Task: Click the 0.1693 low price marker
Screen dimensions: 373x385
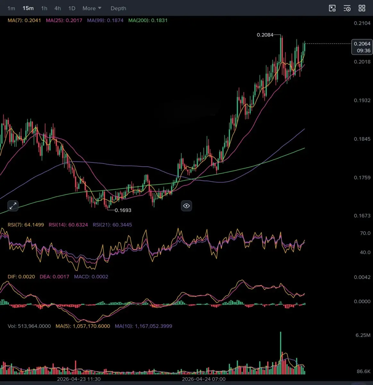Action: coord(123,210)
